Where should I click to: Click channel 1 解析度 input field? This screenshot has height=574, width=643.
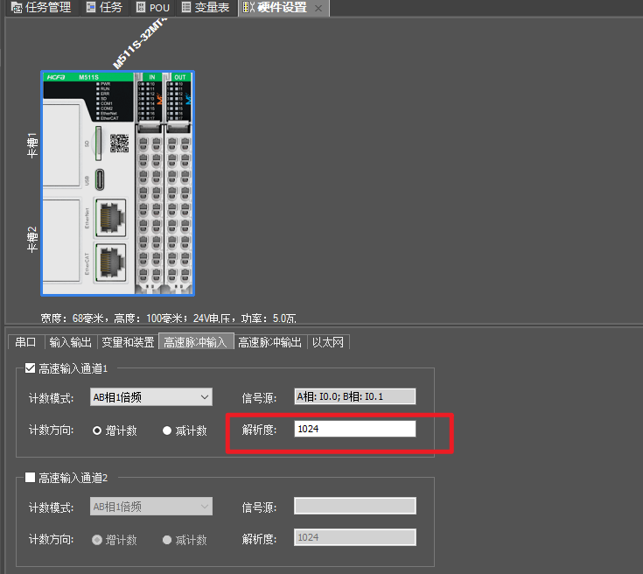point(354,429)
